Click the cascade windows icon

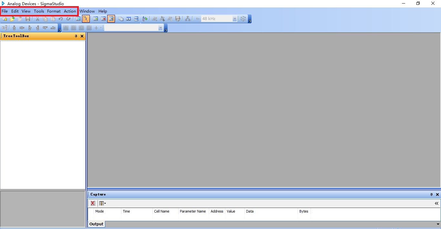pyautogui.click(x=121, y=19)
